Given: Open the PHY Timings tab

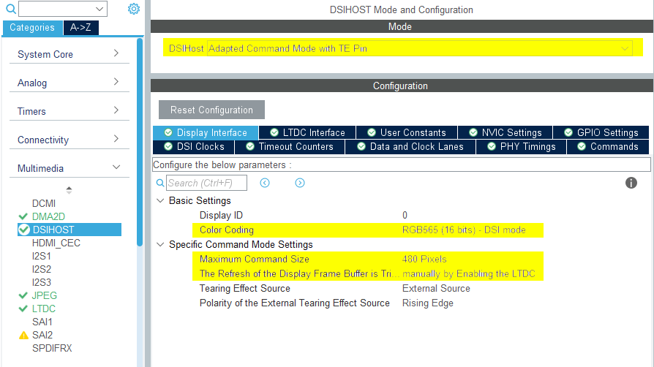Looking at the screenshot, I should tap(520, 146).
